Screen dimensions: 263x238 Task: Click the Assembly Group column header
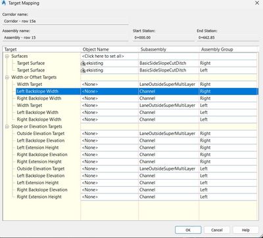[x=229, y=49]
